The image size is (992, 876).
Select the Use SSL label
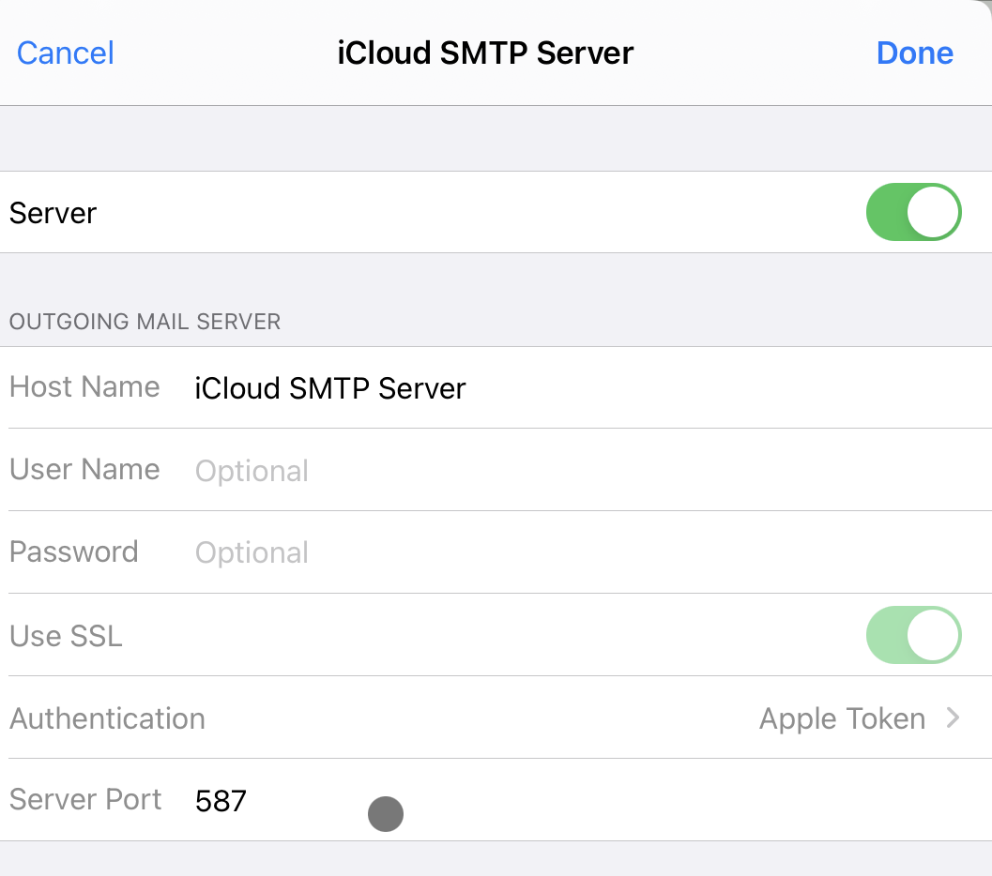[66, 636]
